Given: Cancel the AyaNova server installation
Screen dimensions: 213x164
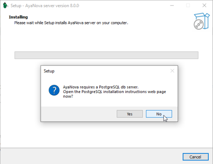Looking at the screenshot, I should click(x=196, y=157).
